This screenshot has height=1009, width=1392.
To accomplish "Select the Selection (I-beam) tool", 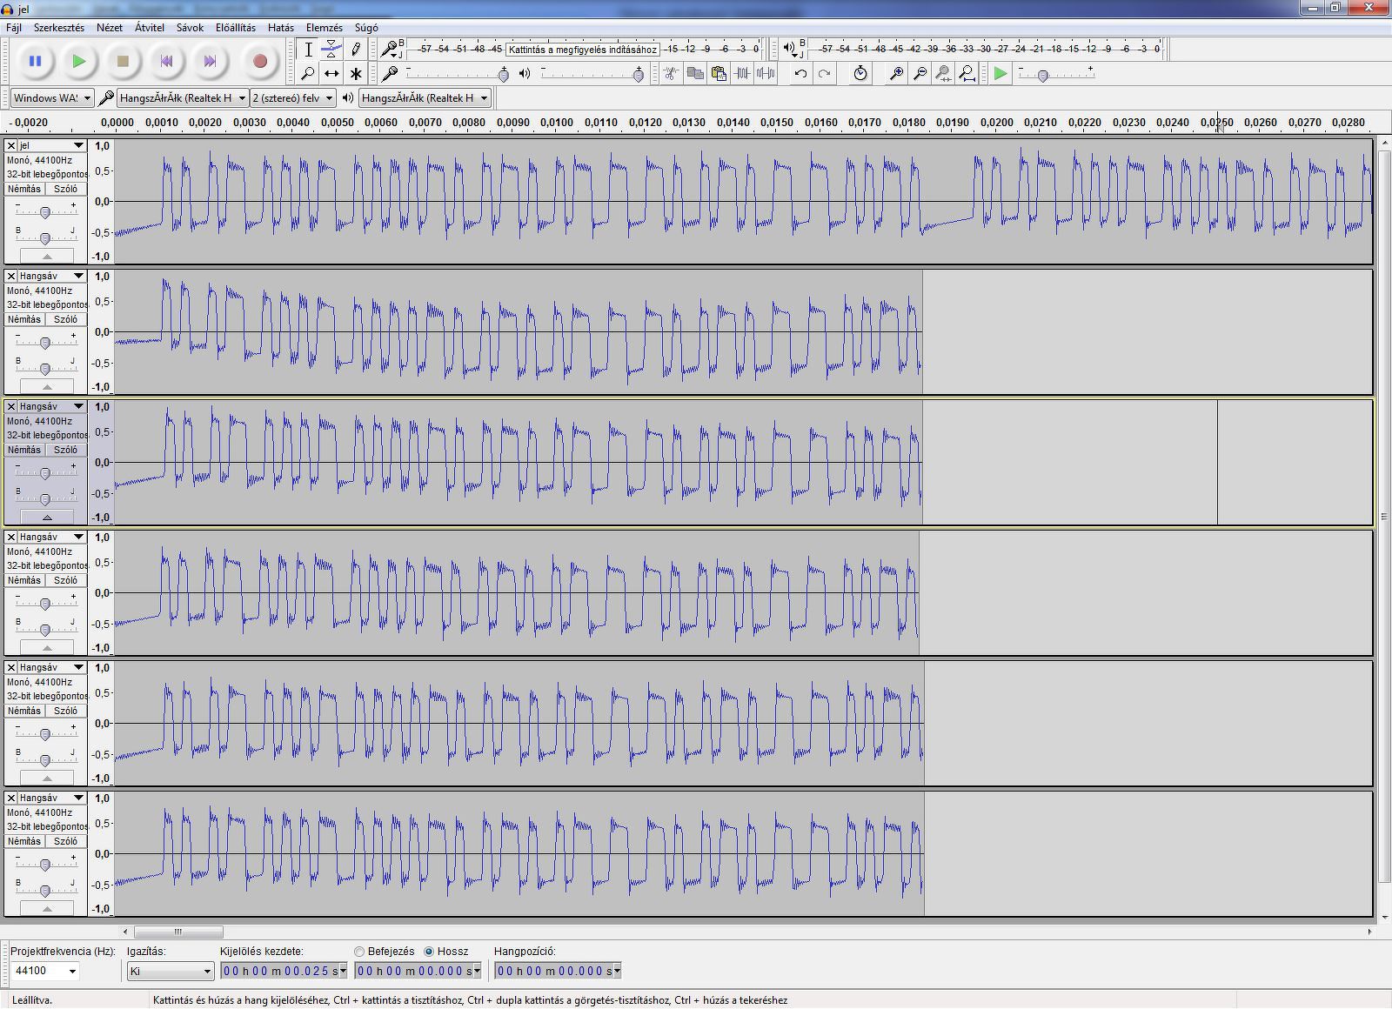I will [308, 49].
